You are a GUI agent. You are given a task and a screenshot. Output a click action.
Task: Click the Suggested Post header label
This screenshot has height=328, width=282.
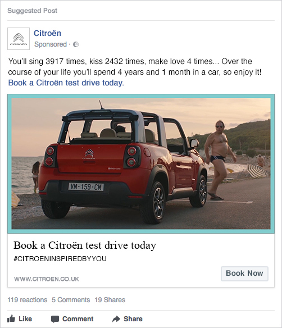tap(33, 11)
